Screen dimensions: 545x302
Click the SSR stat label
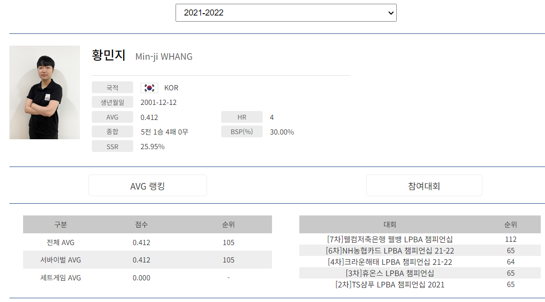coord(112,146)
